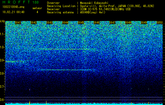165x105 pixels.
Task: Click the yellow meteor marker under 0843
Action: 46,103
